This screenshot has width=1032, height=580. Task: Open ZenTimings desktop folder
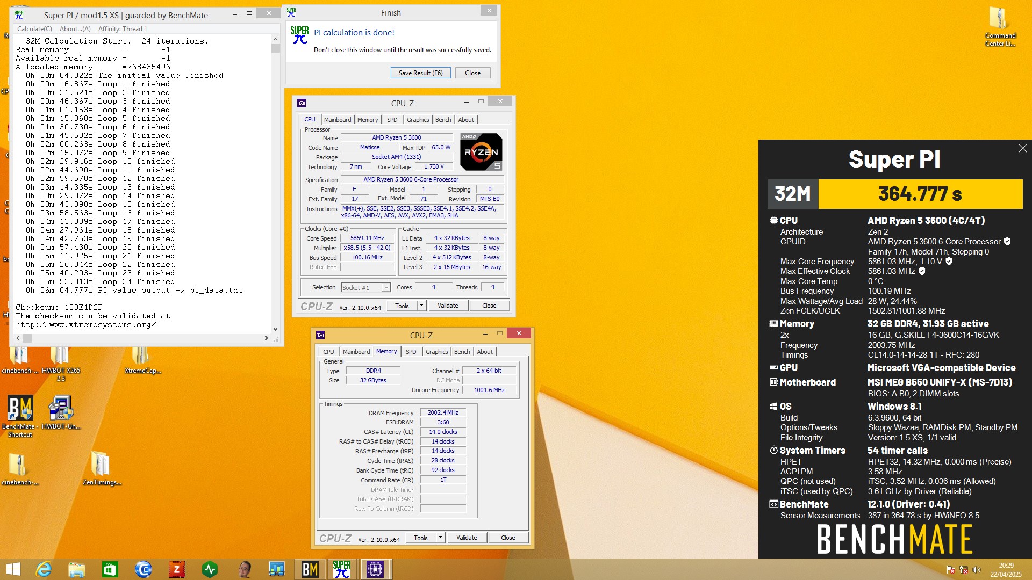(x=102, y=468)
